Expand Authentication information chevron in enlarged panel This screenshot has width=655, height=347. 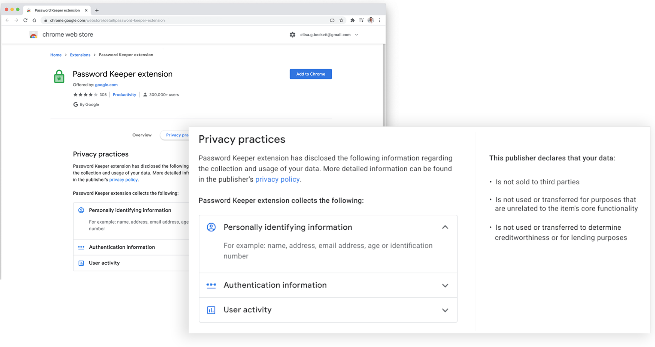[x=445, y=286]
